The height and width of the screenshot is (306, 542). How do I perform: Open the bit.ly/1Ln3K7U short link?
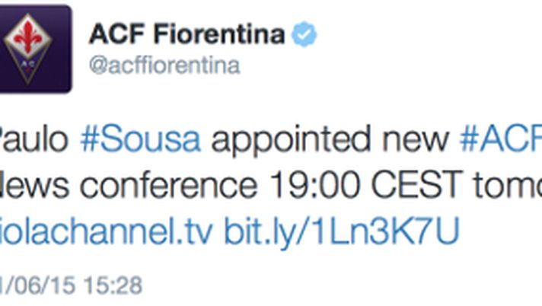(342, 232)
